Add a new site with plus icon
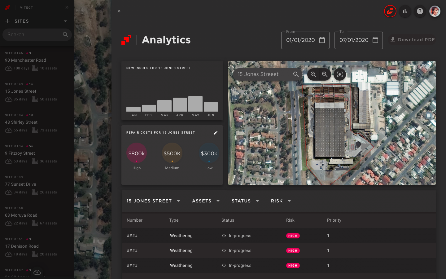 click(7, 21)
